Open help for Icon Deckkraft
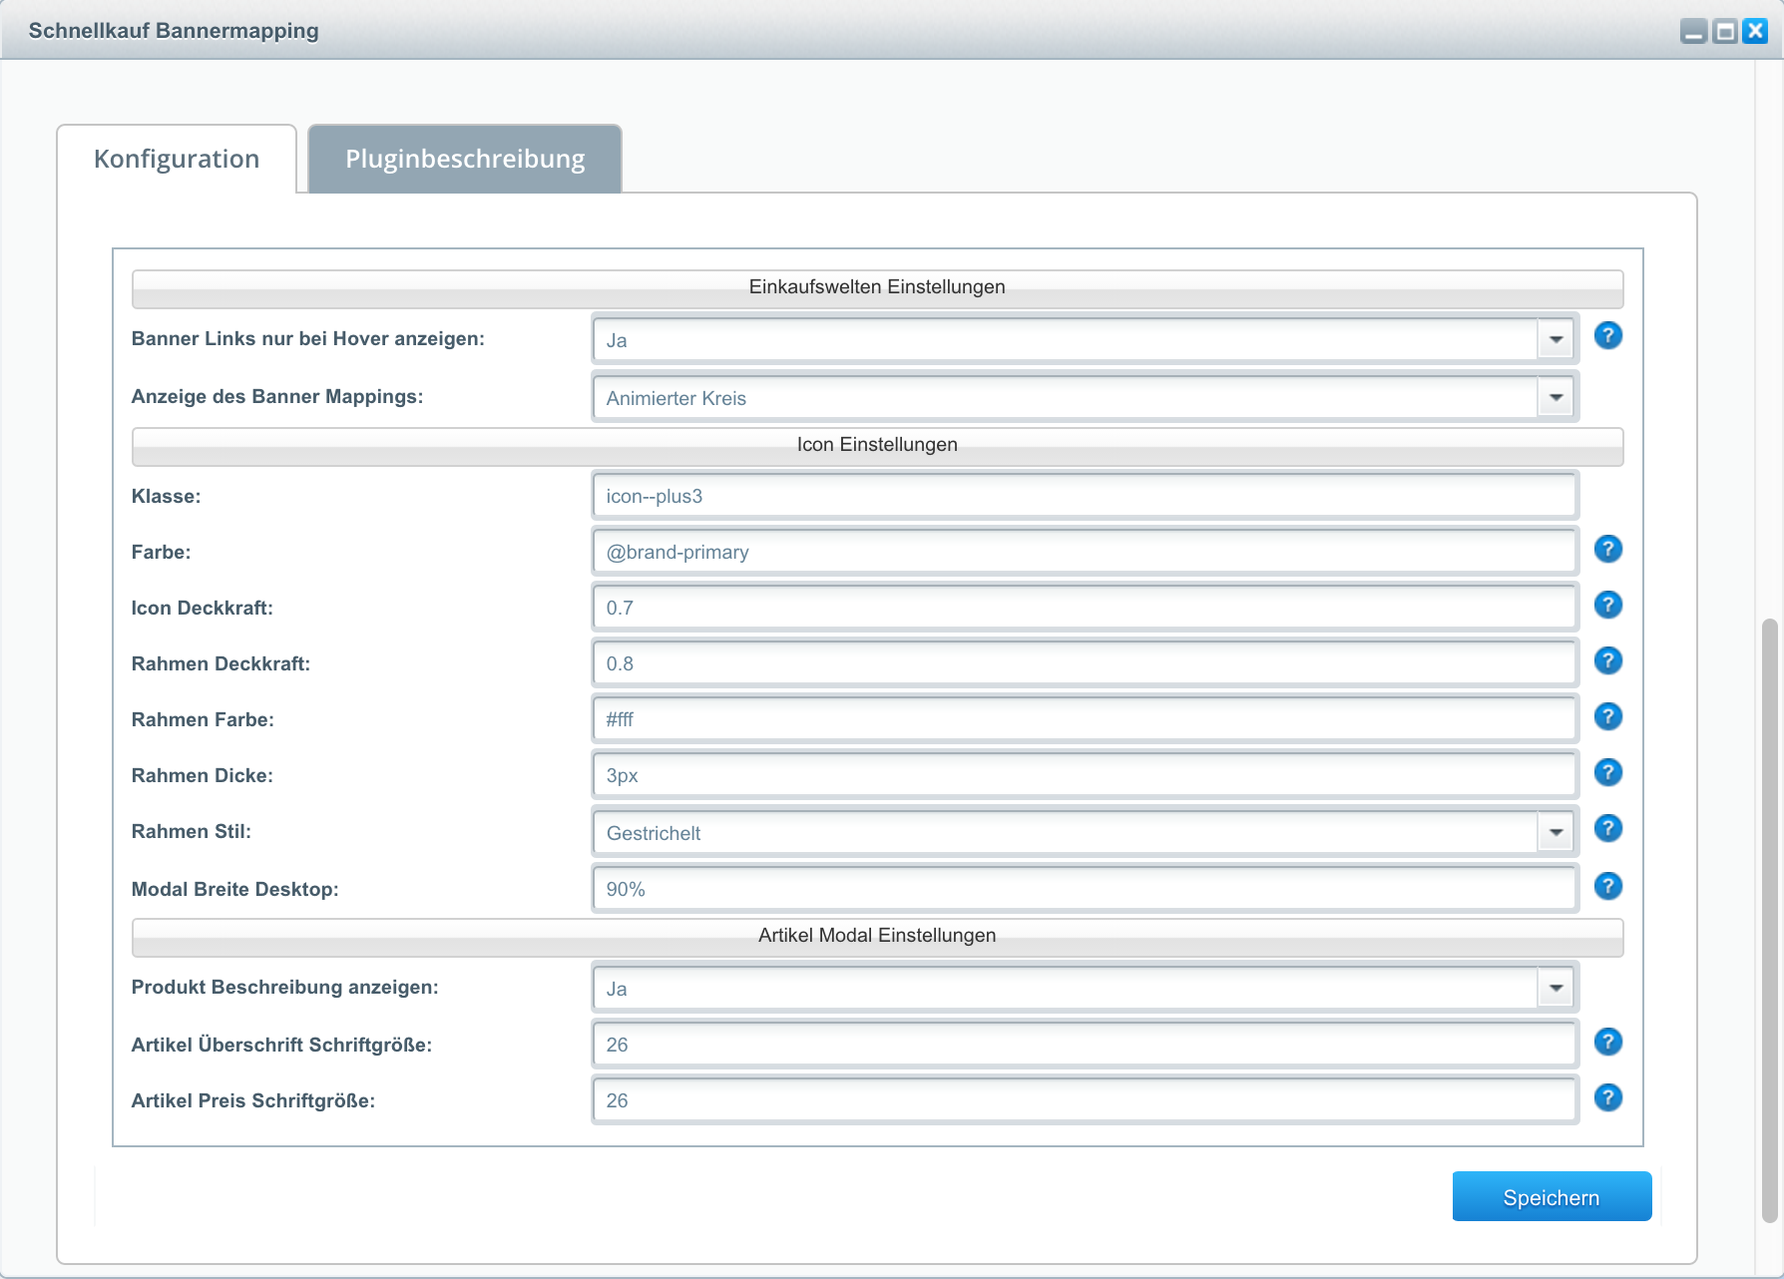Viewport: 1784px width, 1279px height. pyautogui.click(x=1607, y=605)
